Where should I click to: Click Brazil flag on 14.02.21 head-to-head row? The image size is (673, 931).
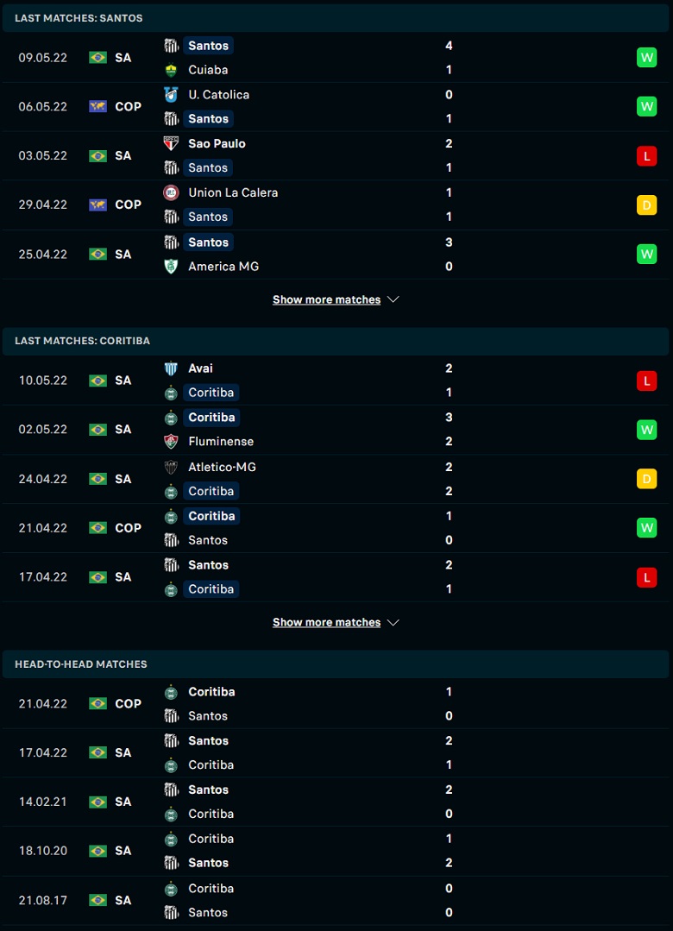pyautogui.click(x=98, y=802)
